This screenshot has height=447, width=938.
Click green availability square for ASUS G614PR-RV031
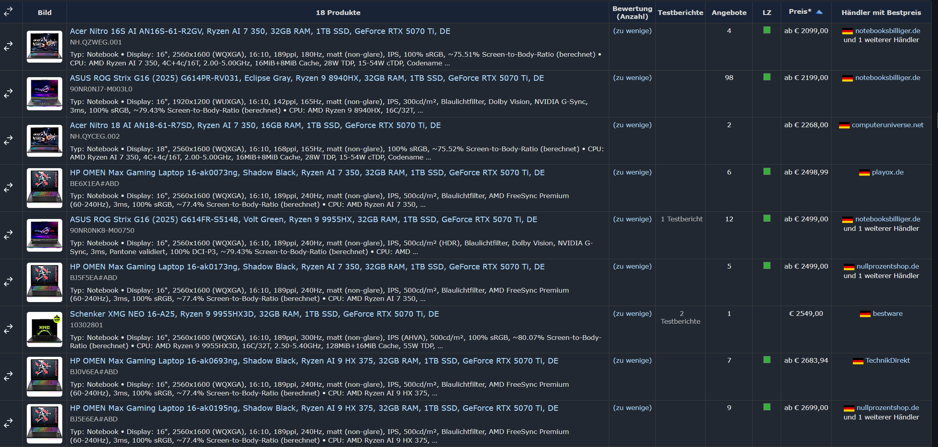(x=767, y=77)
